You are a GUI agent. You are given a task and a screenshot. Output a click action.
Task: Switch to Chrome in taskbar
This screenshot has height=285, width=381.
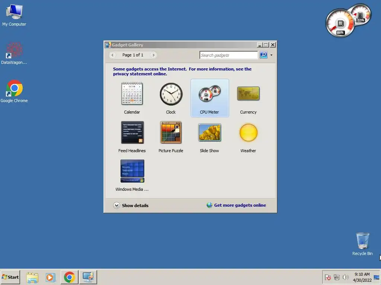[x=70, y=277]
